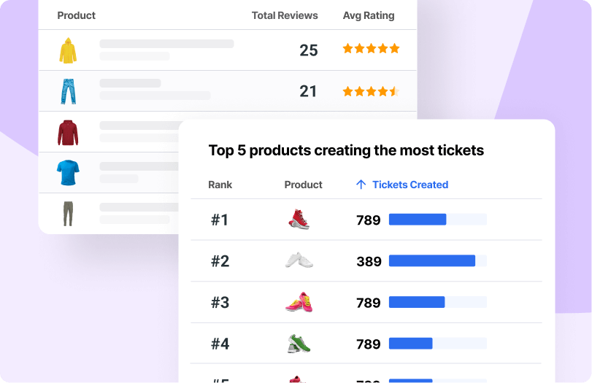The height and width of the screenshot is (383, 592).
Task: Click the review count 21
Action: click(x=308, y=91)
